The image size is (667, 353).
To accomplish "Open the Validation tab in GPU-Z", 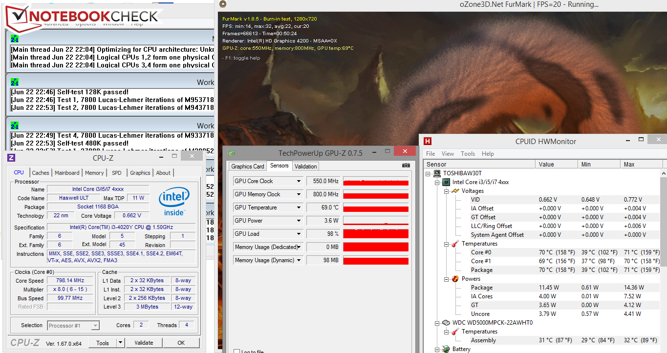I will tap(306, 166).
